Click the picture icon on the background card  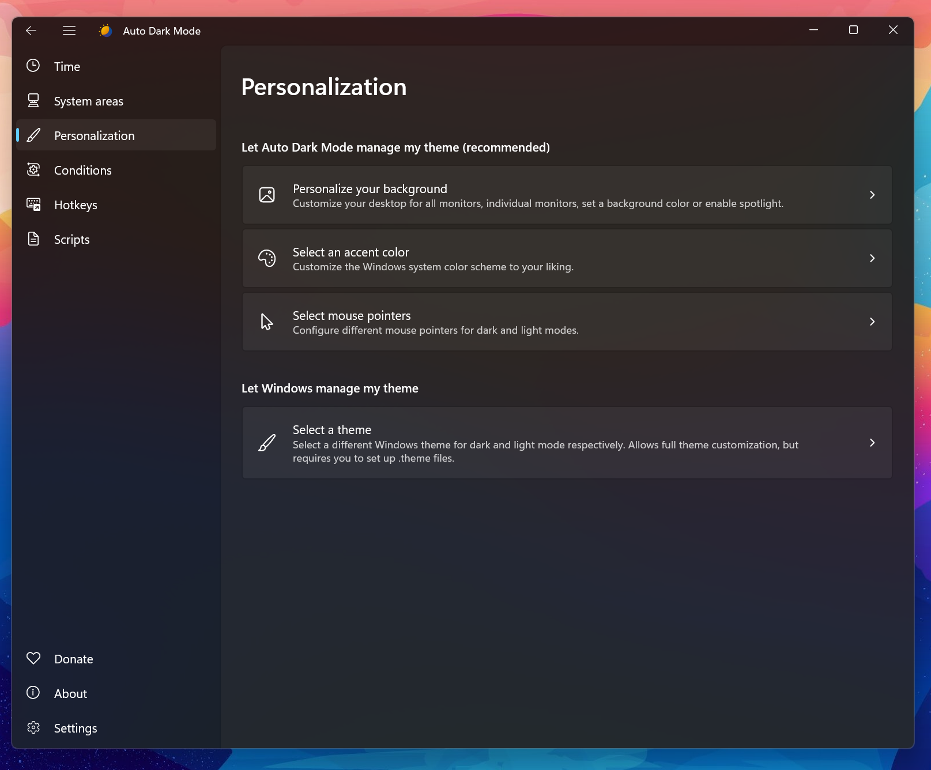267,195
